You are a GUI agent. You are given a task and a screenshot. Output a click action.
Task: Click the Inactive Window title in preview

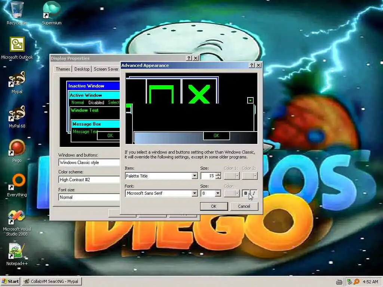click(86, 86)
